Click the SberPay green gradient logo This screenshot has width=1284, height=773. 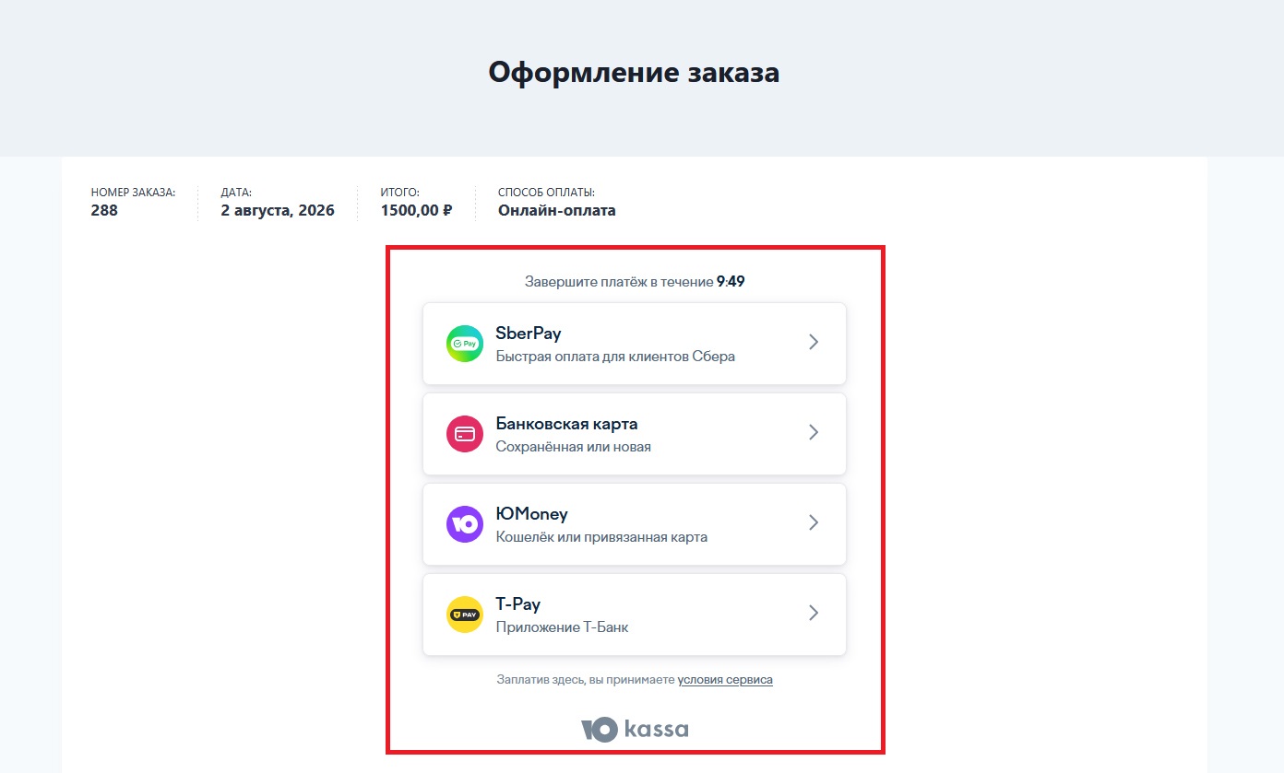coord(465,344)
